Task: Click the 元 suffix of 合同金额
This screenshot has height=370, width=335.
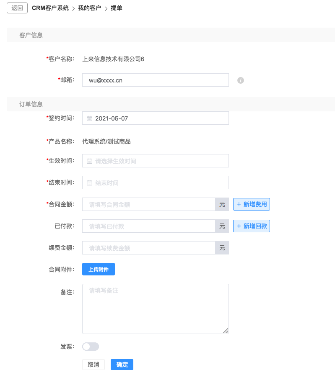Action: pyautogui.click(x=222, y=204)
